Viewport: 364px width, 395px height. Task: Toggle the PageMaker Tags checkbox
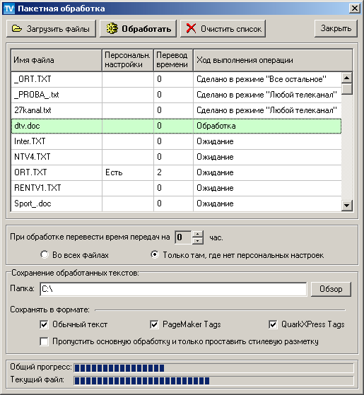154,324
